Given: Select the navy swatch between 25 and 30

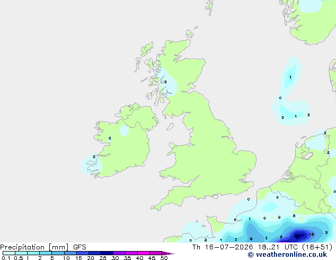Looking at the screenshot, I should click(x=107, y=253).
